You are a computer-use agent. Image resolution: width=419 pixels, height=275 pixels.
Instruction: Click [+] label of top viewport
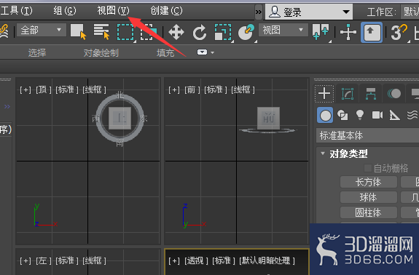tap(26, 90)
